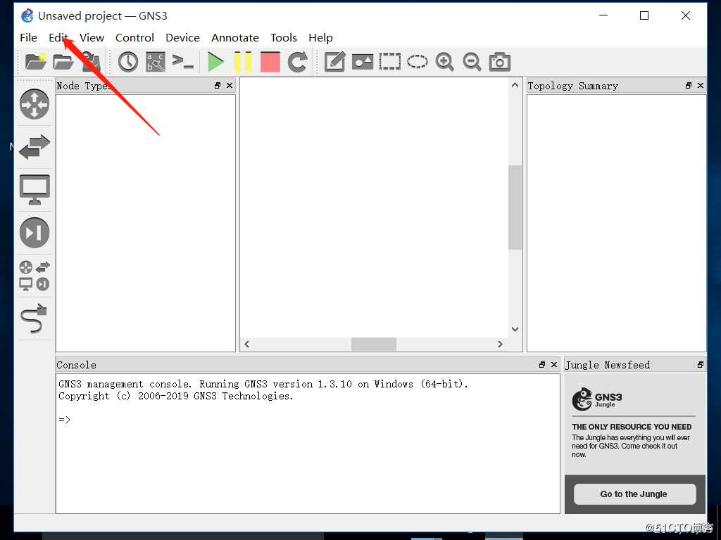Click the "GNS3 management console" version line
The image size is (721, 540).
tap(263, 384)
